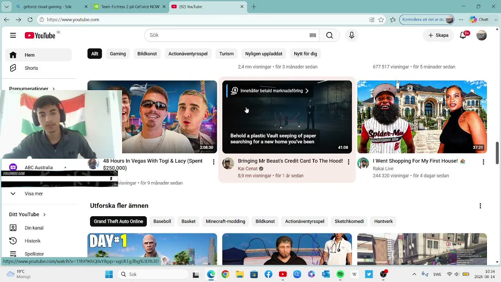Open the Kai Cenat channel name link
This screenshot has width=501, height=282.
pyautogui.click(x=248, y=169)
